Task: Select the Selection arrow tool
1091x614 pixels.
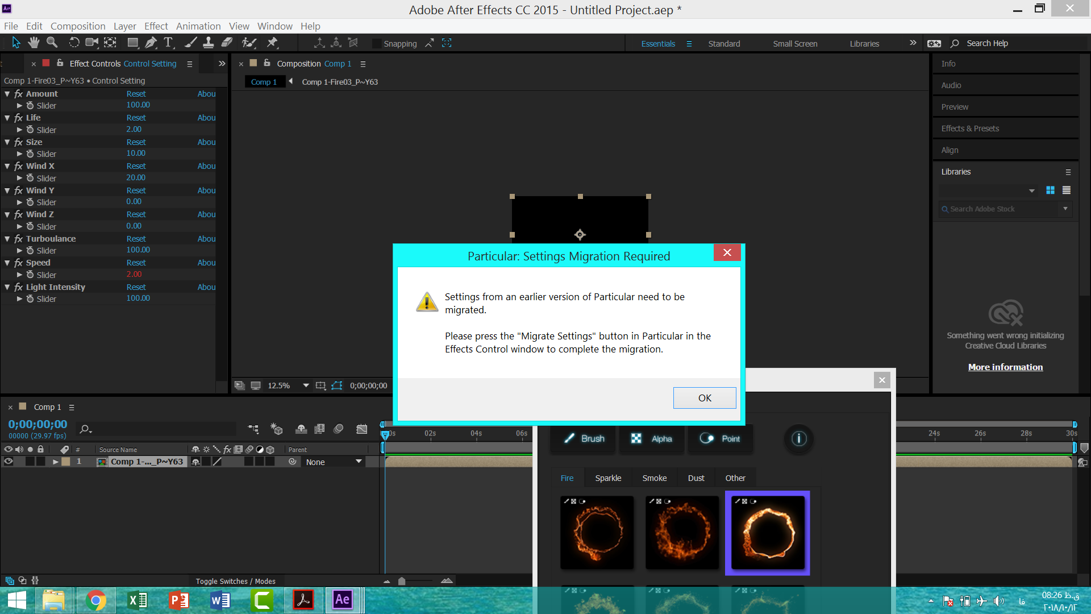Action: [x=16, y=43]
